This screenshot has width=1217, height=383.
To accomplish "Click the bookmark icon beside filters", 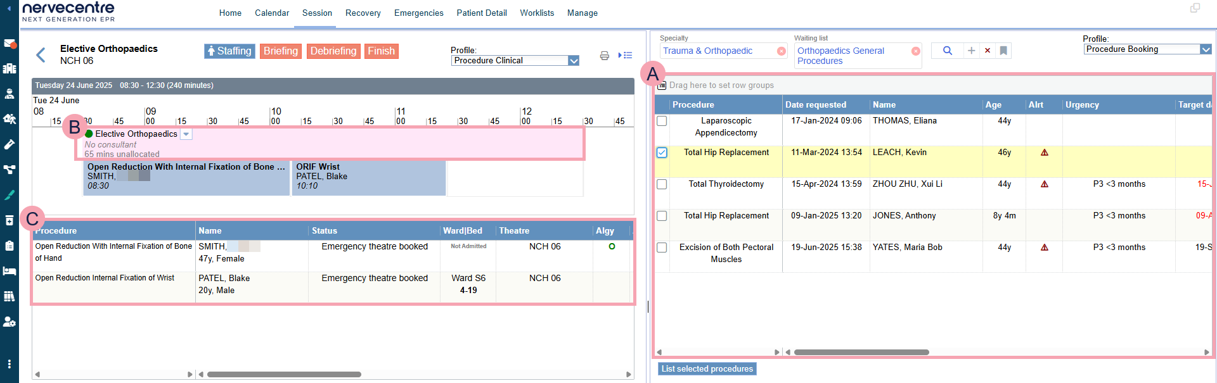I will (1003, 51).
